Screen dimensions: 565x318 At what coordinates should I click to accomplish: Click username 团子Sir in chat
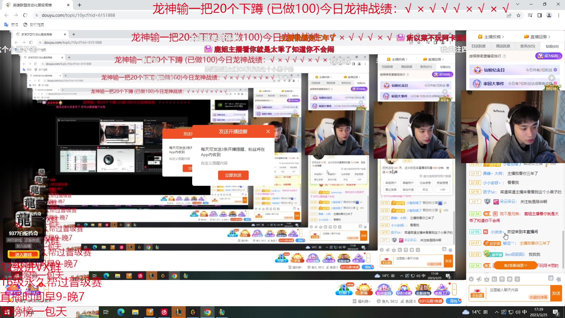coord(490,192)
